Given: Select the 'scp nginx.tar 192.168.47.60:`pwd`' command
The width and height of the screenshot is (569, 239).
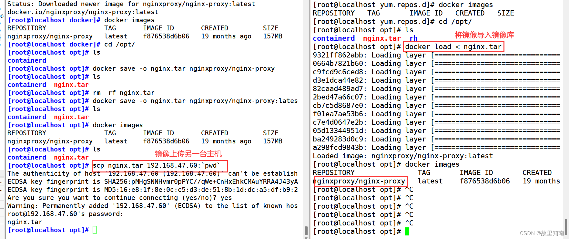Looking at the screenshot, I should pos(157,165).
